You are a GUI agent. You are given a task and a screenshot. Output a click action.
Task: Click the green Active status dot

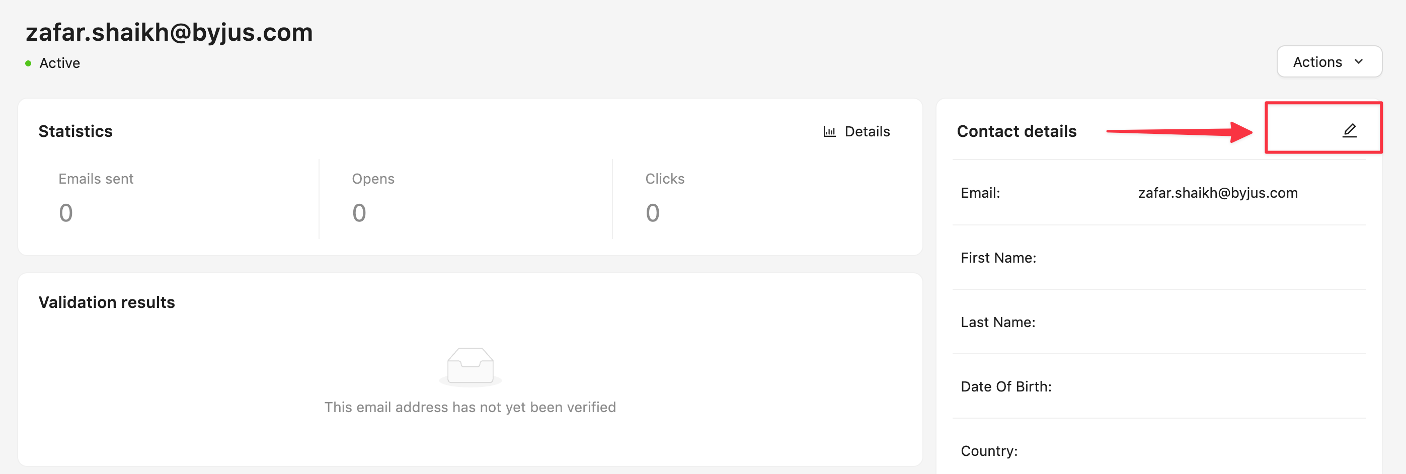click(x=28, y=63)
